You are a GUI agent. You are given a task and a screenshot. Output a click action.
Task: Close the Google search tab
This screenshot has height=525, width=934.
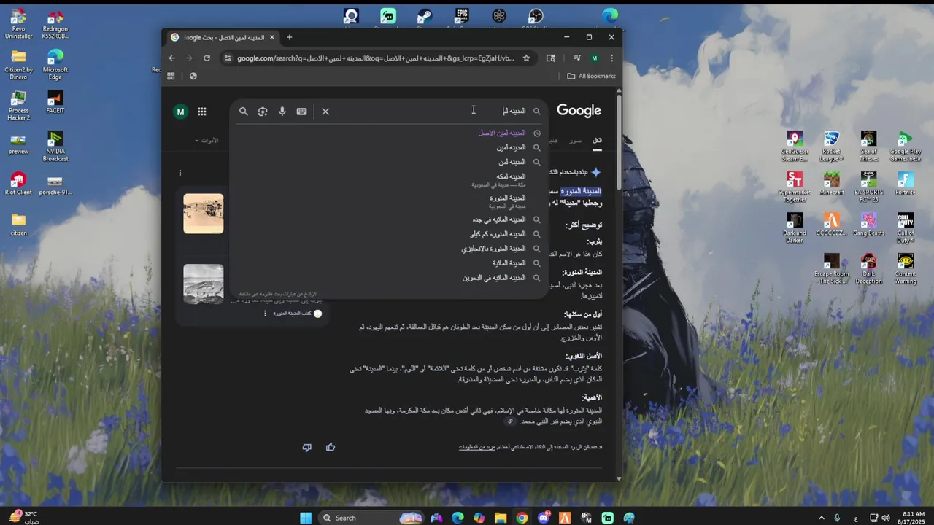pos(273,37)
